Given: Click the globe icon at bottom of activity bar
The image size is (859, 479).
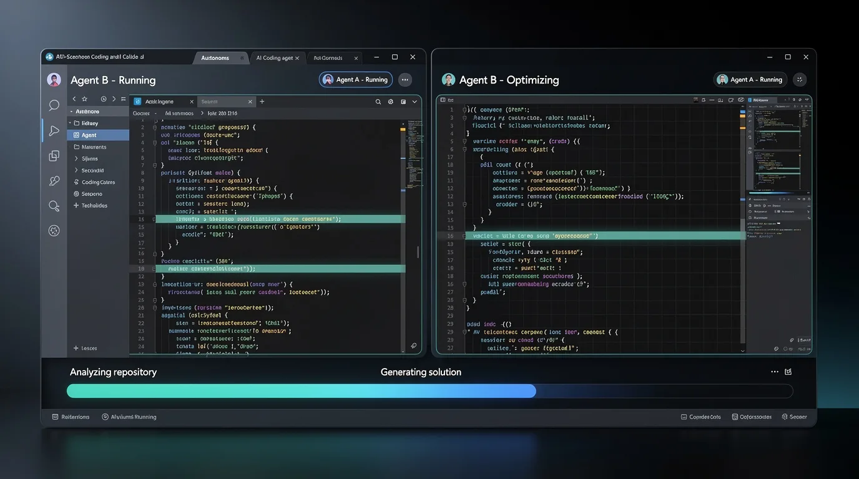Looking at the screenshot, I should (54, 231).
